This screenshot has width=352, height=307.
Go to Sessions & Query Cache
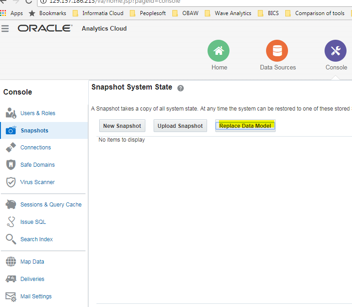point(51,205)
